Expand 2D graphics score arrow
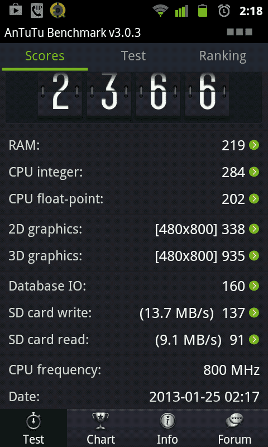Image resolution: width=268 pixels, height=447 pixels. click(x=254, y=229)
